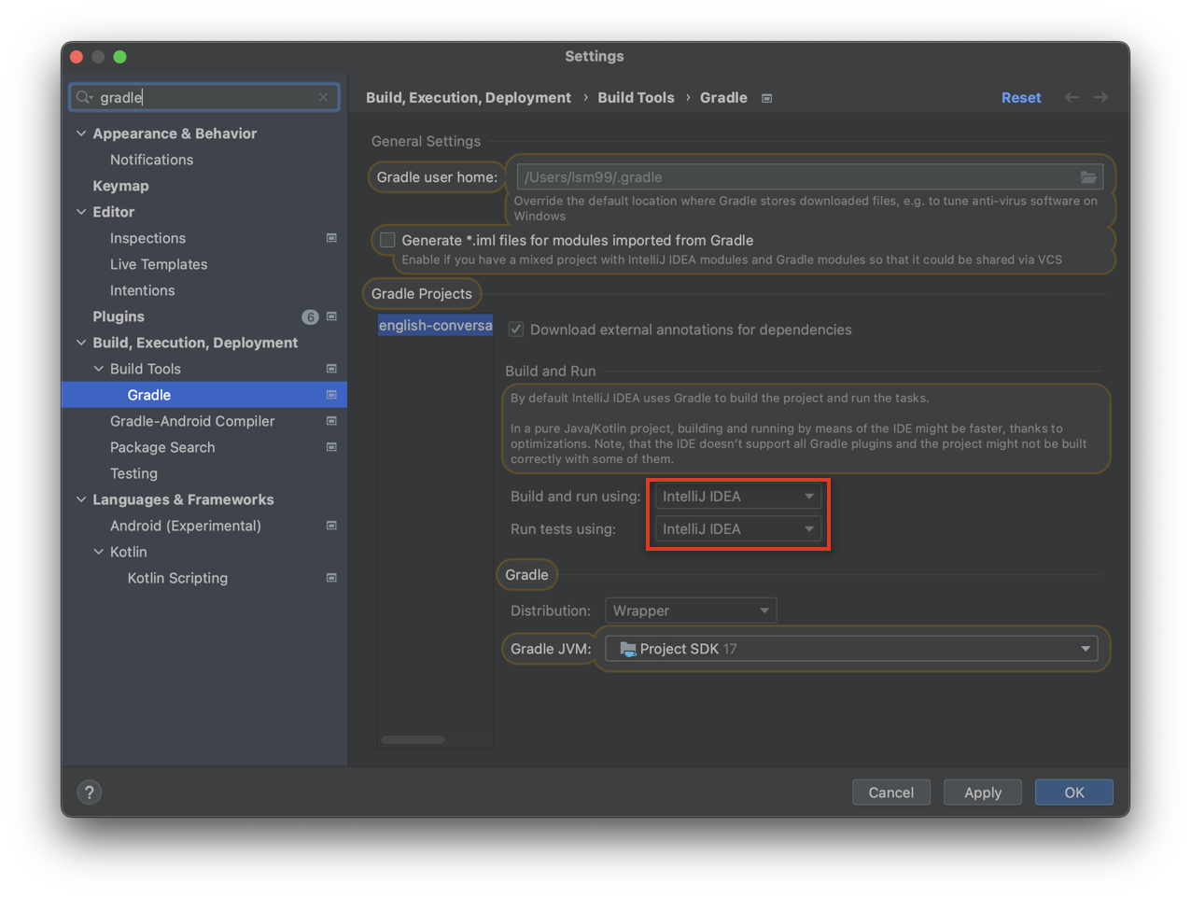Open Notifications settings

coord(151,160)
